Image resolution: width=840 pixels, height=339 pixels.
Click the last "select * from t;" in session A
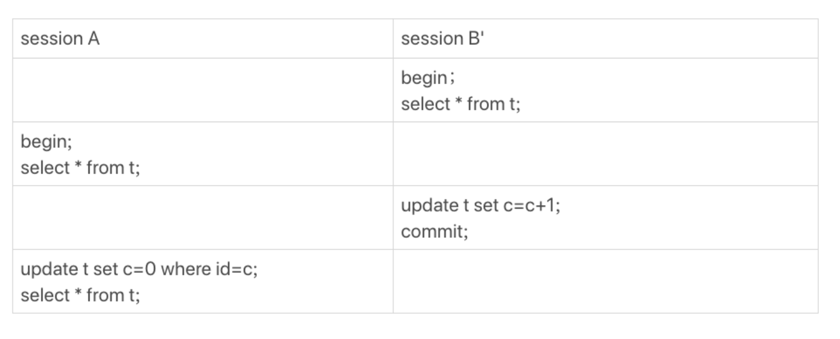coord(80,296)
